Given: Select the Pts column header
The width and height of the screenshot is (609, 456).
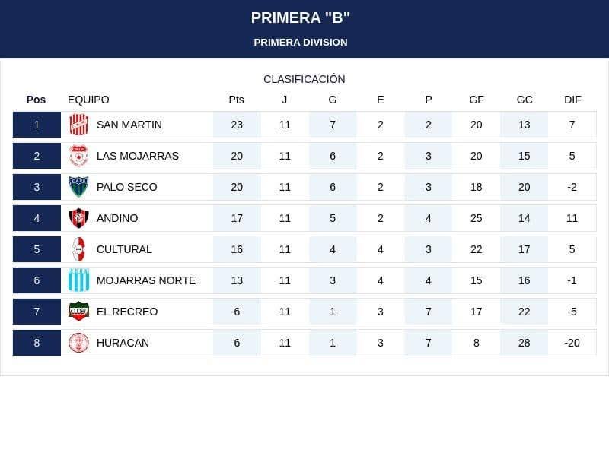Looking at the screenshot, I should [236, 100].
